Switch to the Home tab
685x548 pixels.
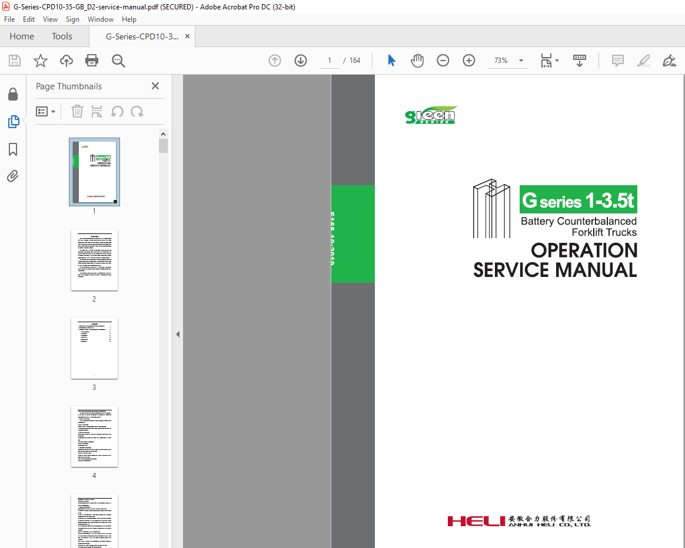[22, 36]
